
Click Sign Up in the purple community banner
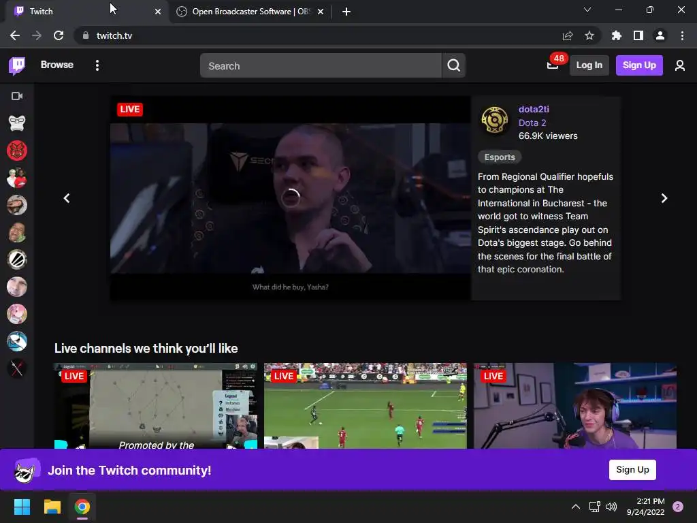click(632, 470)
